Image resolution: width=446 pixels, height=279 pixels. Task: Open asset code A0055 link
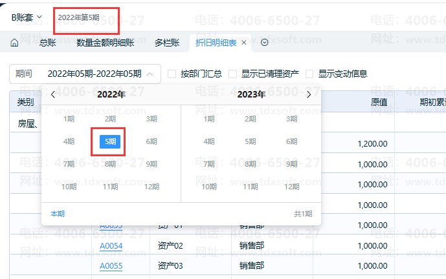(x=111, y=265)
